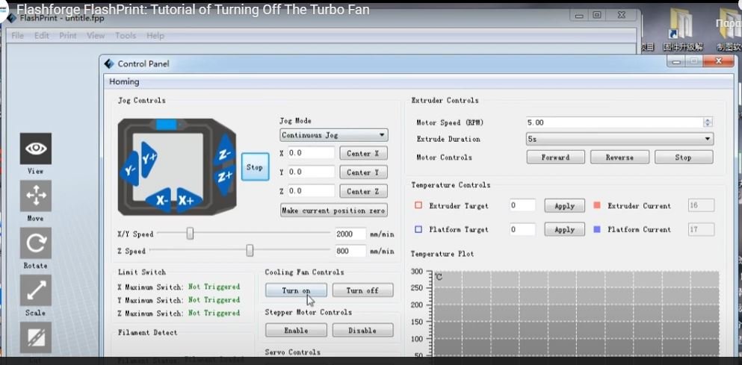
Task: Click X Maximum Switch 'Not Triggered' status
Action: (x=214, y=287)
